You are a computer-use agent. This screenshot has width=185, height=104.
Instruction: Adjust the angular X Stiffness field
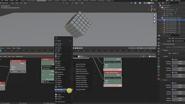point(178,62)
